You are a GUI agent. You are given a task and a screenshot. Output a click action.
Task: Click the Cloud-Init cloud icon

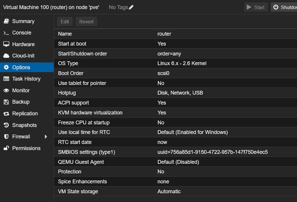tap(6, 56)
